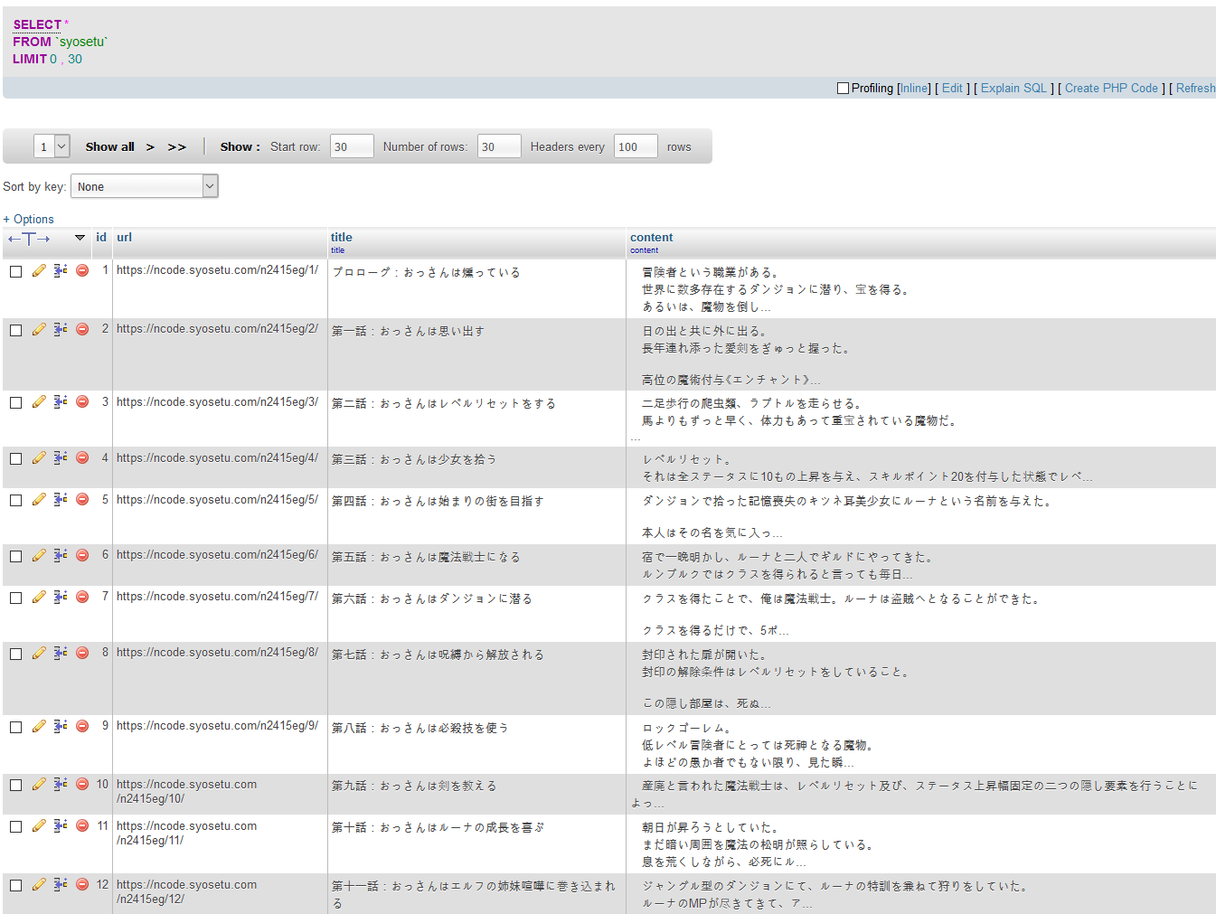
Task: Click the Explain SQL link
Action: (x=1013, y=89)
